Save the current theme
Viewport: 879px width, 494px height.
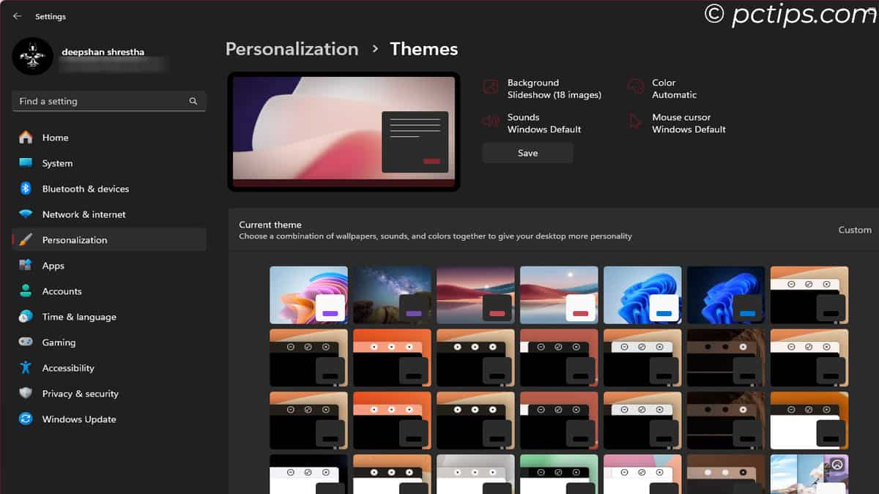pos(527,152)
